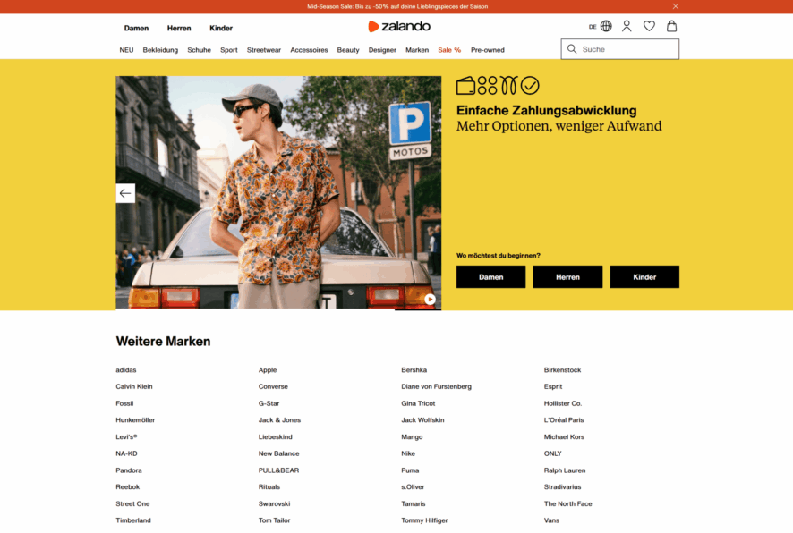Click the black Damen button in the banner
793x533 pixels.
pos(491,277)
